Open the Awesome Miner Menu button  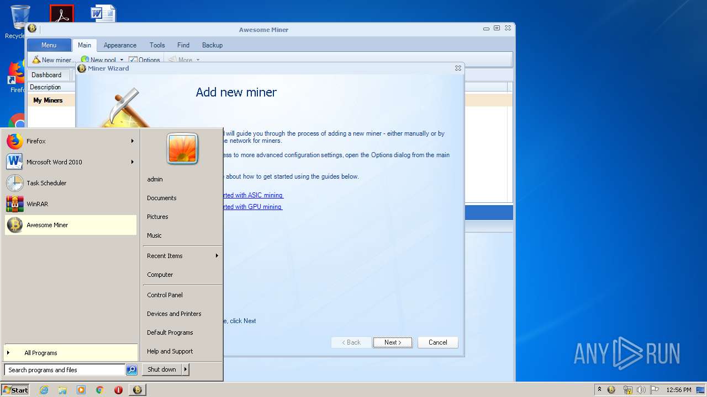[49, 45]
